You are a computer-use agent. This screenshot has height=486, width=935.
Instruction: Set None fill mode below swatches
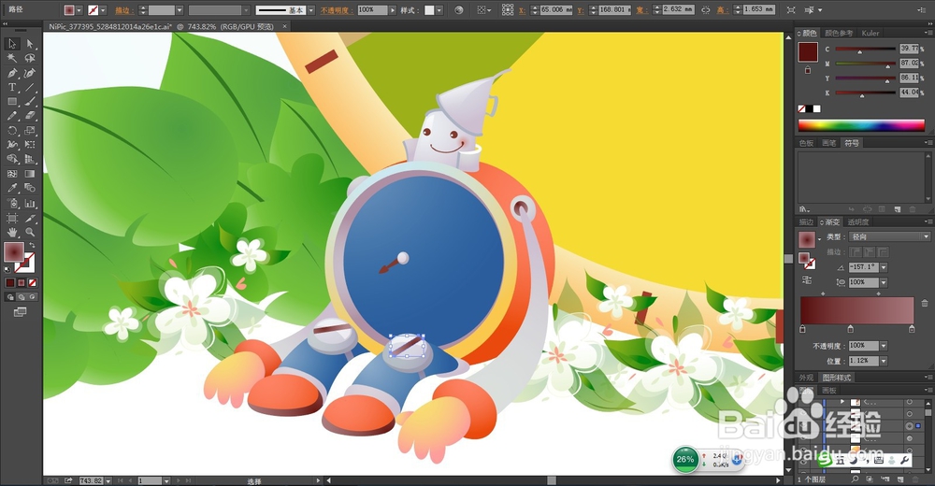33,282
